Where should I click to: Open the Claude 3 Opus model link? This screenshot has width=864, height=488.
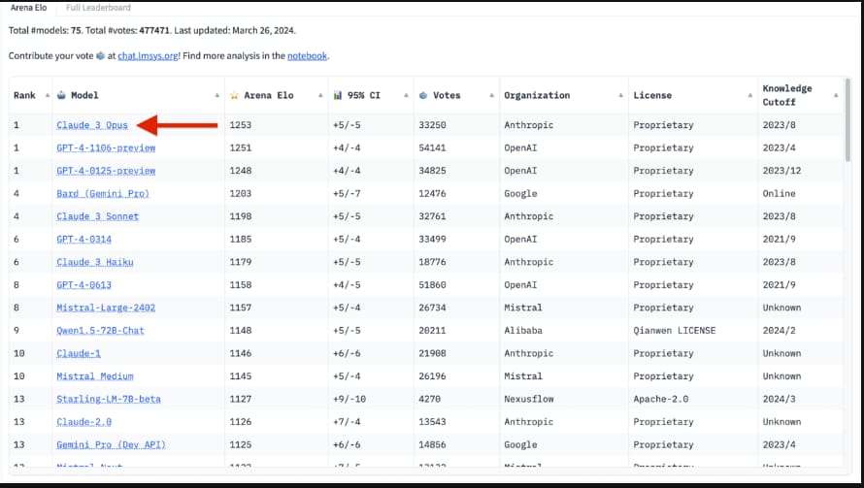click(92, 125)
